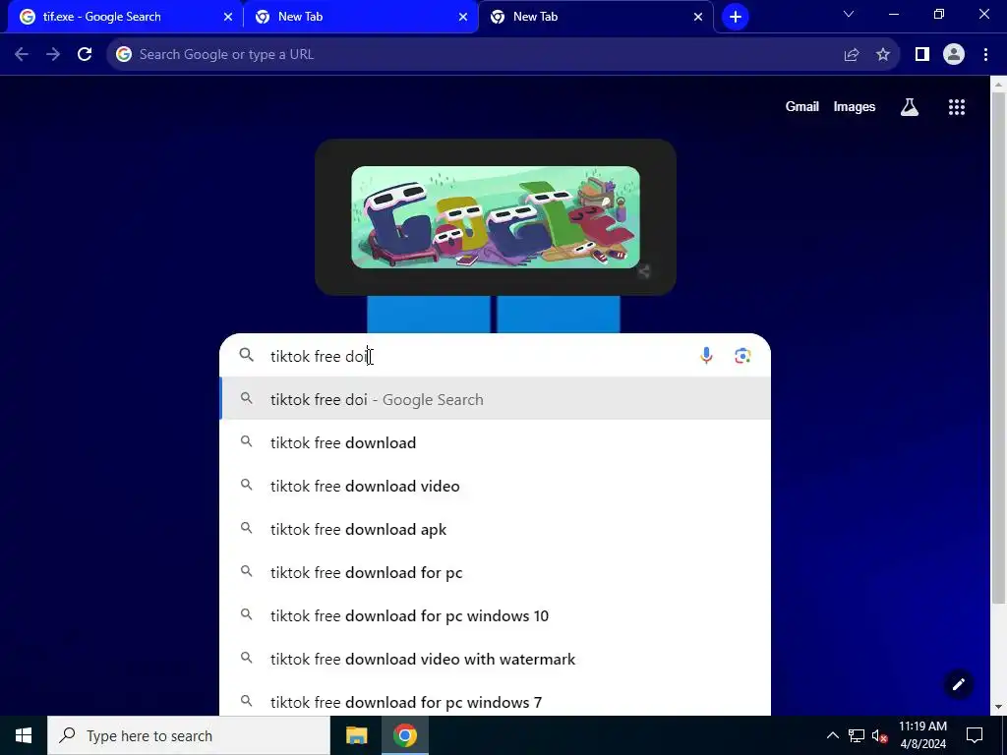
Task: Reload the current page
Action: [85, 55]
